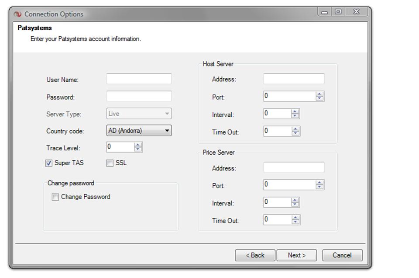Click the 'Price Server' group label

click(219, 153)
